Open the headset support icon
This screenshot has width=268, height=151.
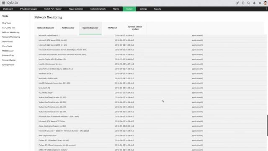click(243, 3)
